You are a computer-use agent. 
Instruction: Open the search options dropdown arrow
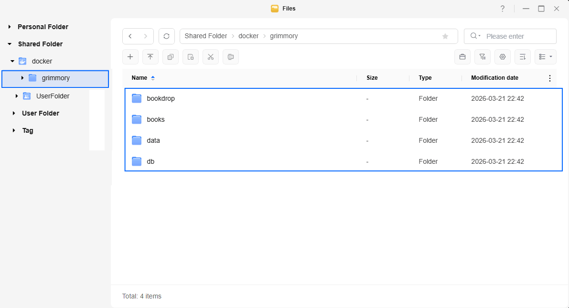pyautogui.click(x=475, y=36)
